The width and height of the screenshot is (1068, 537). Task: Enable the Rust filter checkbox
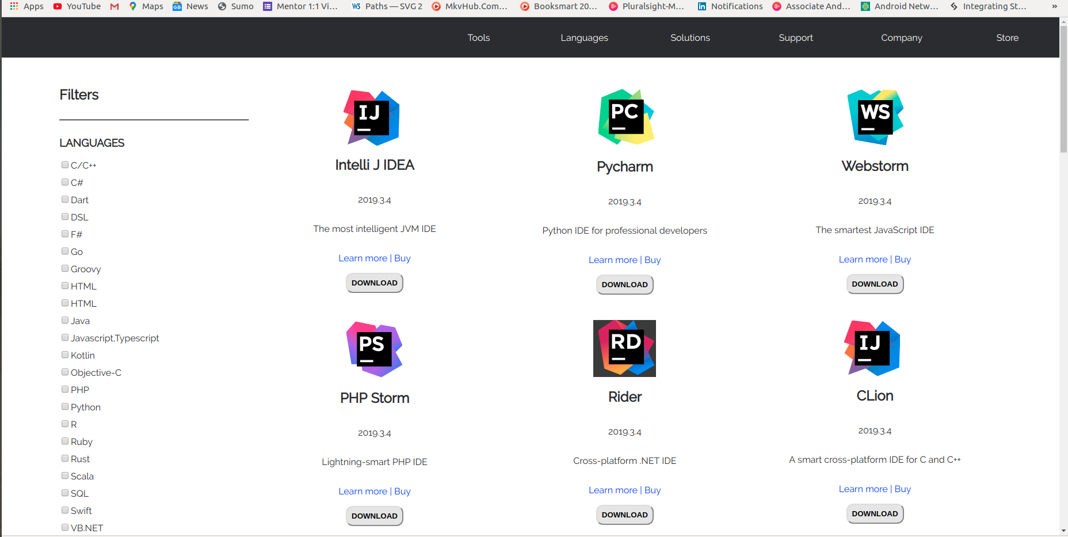pos(65,458)
